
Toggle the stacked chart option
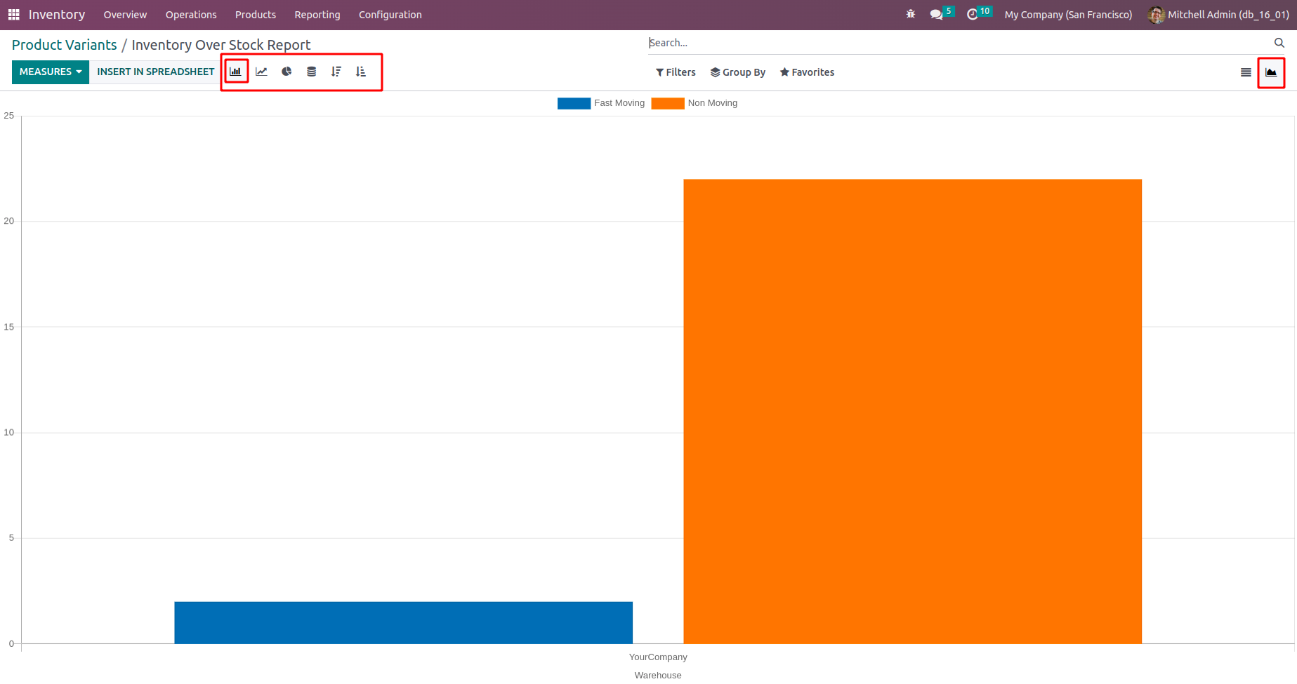[x=311, y=72]
